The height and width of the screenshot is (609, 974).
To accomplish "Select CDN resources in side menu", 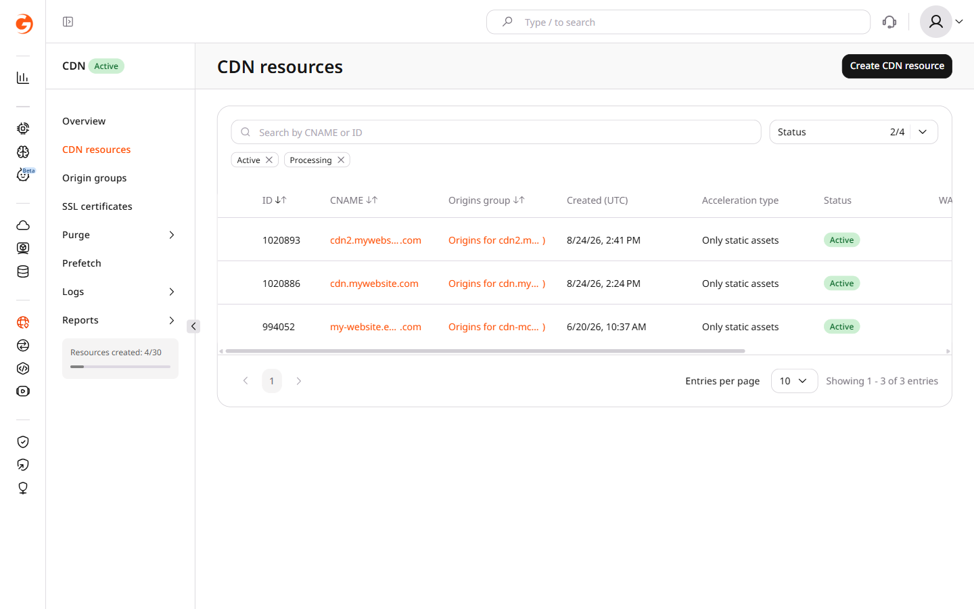I will [x=97, y=150].
